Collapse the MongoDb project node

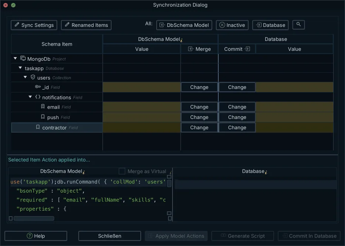(x=15, y=59)
